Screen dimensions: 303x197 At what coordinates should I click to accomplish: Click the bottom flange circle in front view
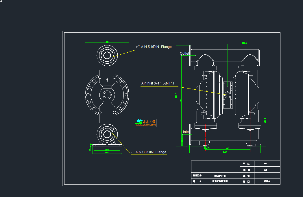coord(107,134)
